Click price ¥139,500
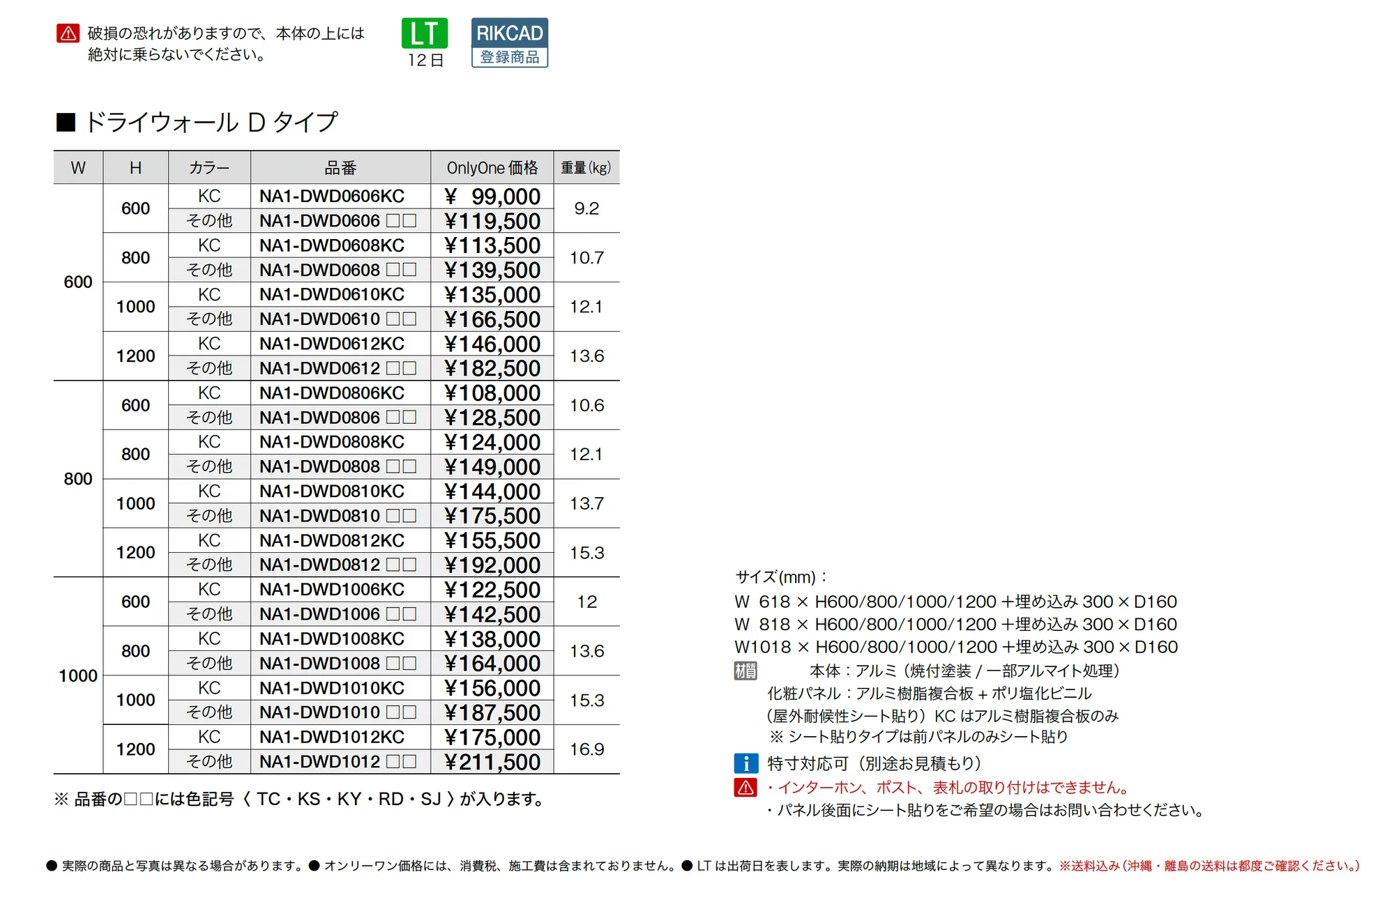Screen dimensions: 1394x909 [x=492, y=270]
